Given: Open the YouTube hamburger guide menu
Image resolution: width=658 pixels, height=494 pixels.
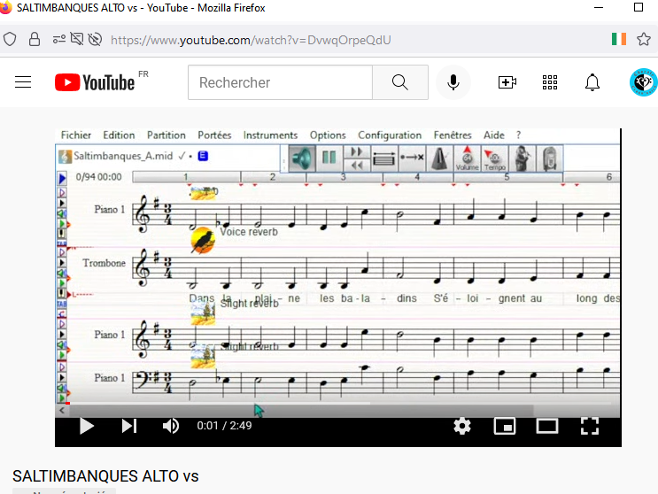Looking at the screenshot, I should pos(23,82).
